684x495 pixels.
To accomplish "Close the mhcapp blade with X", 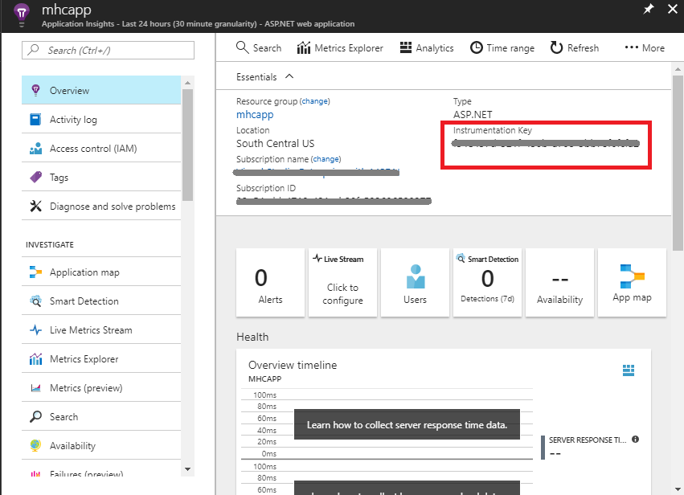I will pyautogui.click(x=673, y=9).
